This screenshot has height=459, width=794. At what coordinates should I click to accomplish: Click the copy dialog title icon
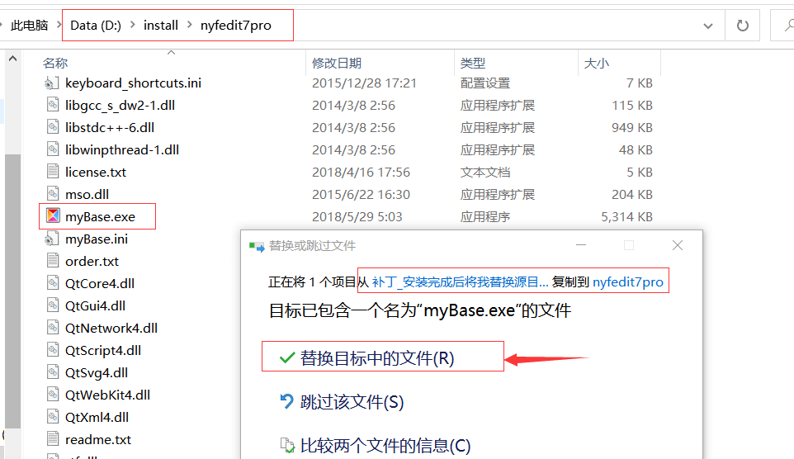click(x=257, y=247)
